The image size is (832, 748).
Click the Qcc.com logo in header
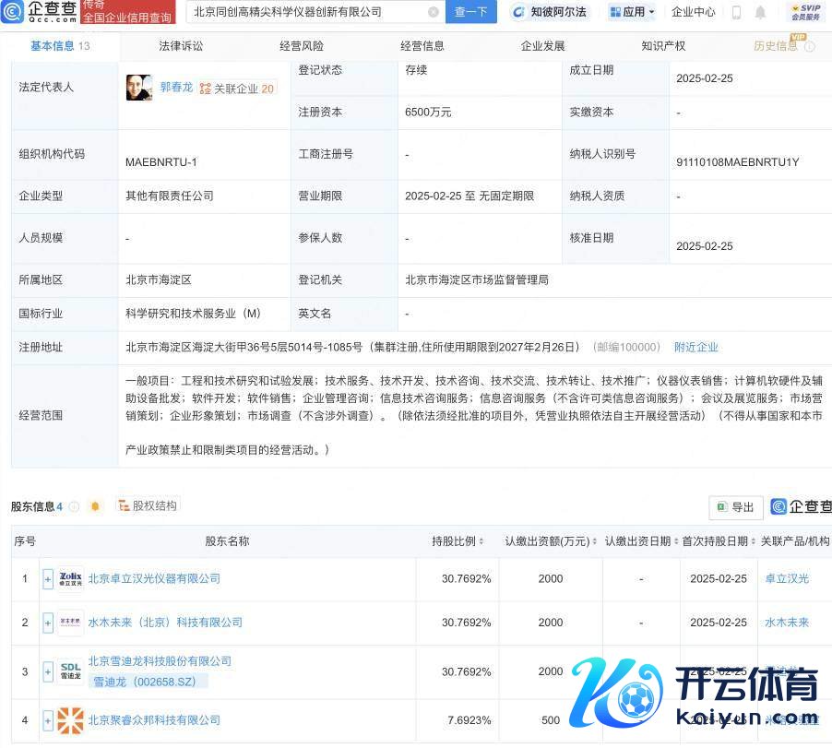coord(39,12)
